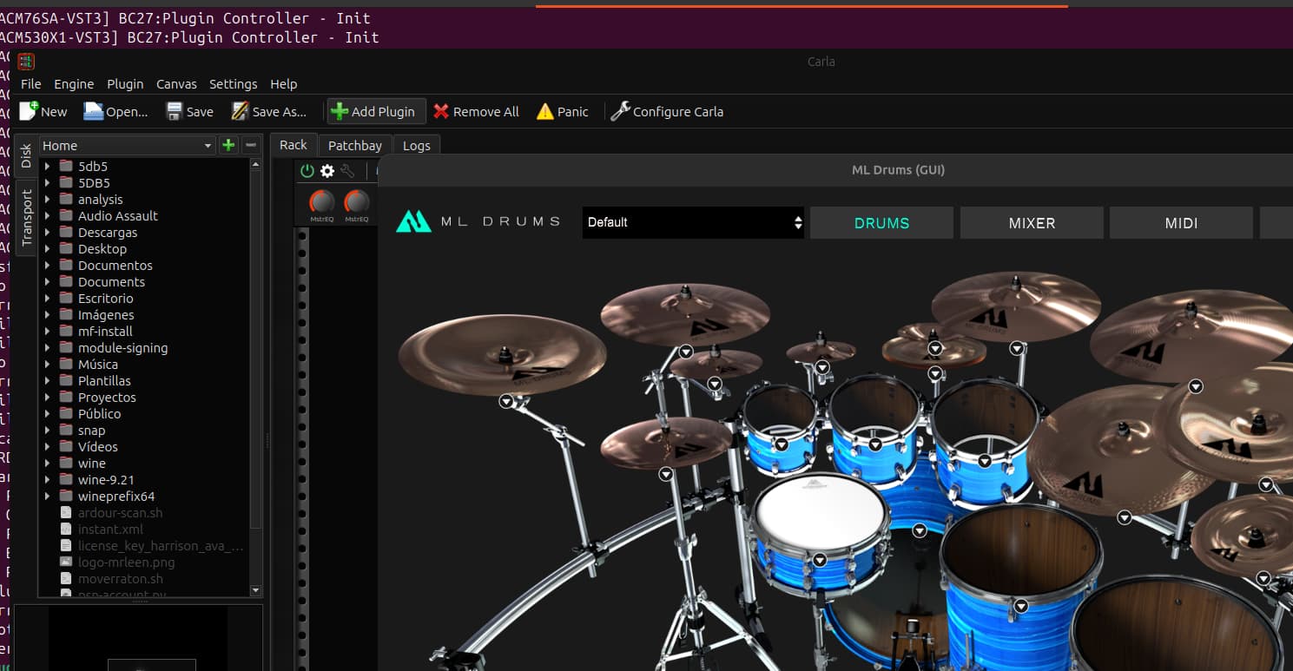Open the Engine menu
The image size is (1293, 671).
pyautogui.click(x=74, y=84)
